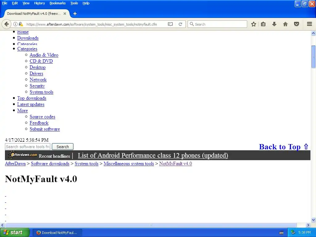Open the Audio & Video category
Image resolution: width=316 pixels, height=237 pixels.
[x=44, y=55]
